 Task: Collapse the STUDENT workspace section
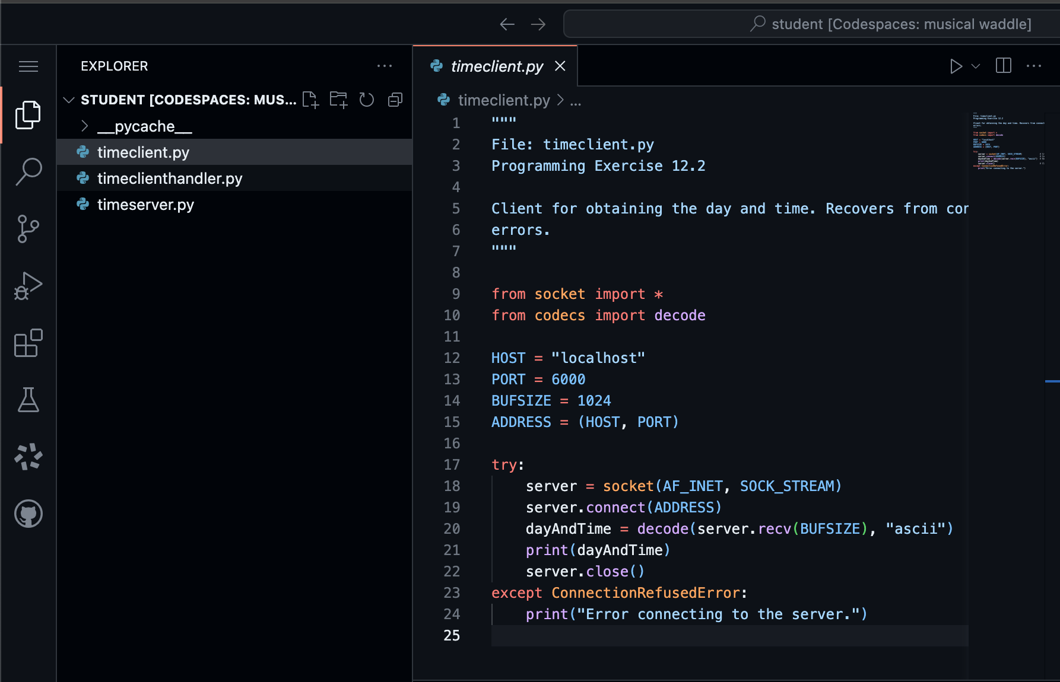click(69, 100)
